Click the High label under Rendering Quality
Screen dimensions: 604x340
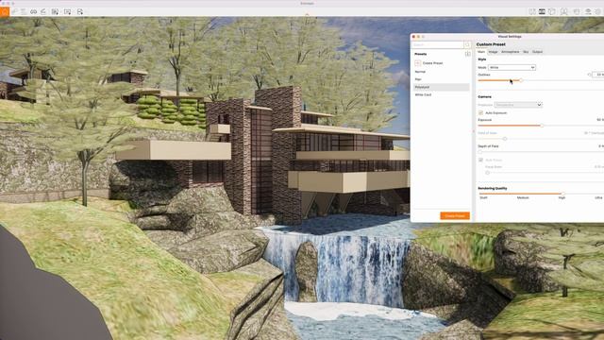562,197
